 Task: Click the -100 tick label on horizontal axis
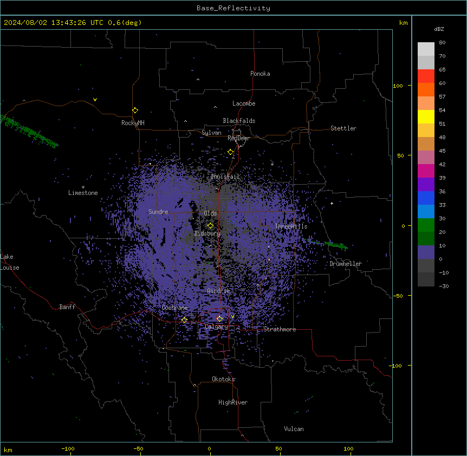click(68, 448)
